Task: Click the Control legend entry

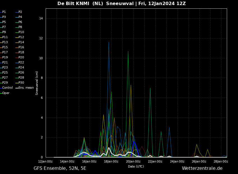Action: tap(8, 88)
